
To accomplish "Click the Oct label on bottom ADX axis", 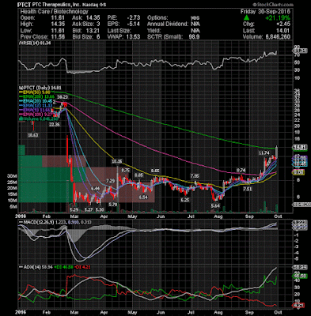I will click(279, 313).
